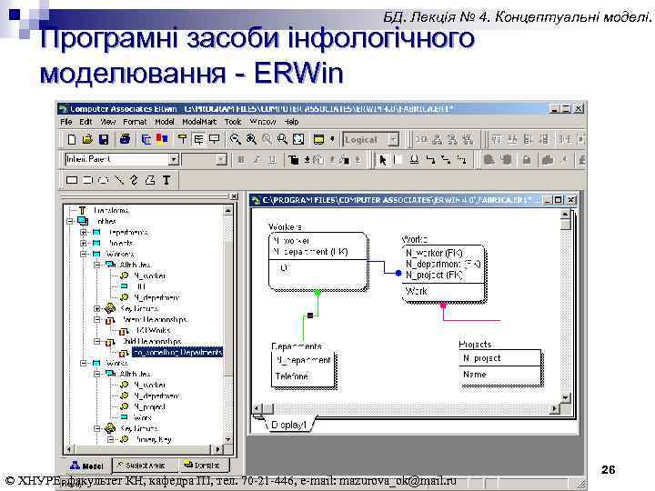Open the Help menu
This screenshot has width=655, height=491.
tap(292, 122)
